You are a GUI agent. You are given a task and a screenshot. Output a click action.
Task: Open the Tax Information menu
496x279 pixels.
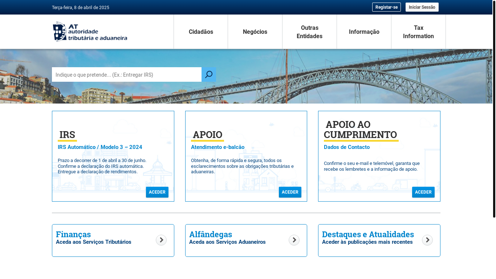pyautogui.click(x=418, y=32)
